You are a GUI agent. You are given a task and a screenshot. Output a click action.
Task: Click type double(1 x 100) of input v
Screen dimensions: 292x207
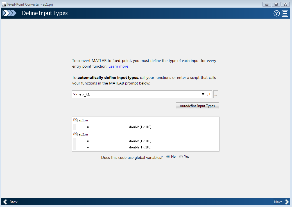coord(140,147)
